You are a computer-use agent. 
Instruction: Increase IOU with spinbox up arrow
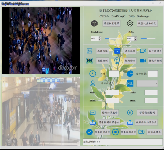click(136, 38)
